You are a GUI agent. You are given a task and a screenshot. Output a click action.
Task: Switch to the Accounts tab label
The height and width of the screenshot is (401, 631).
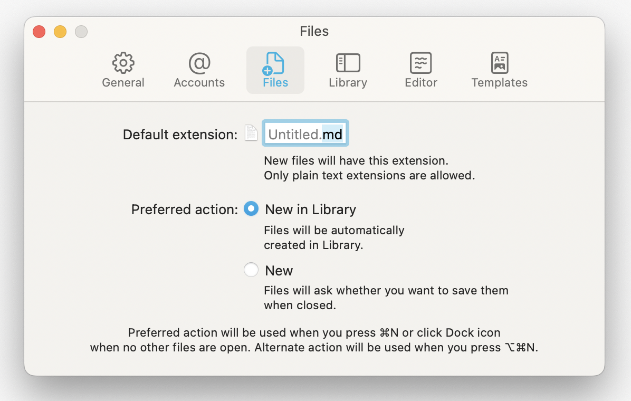199,83
